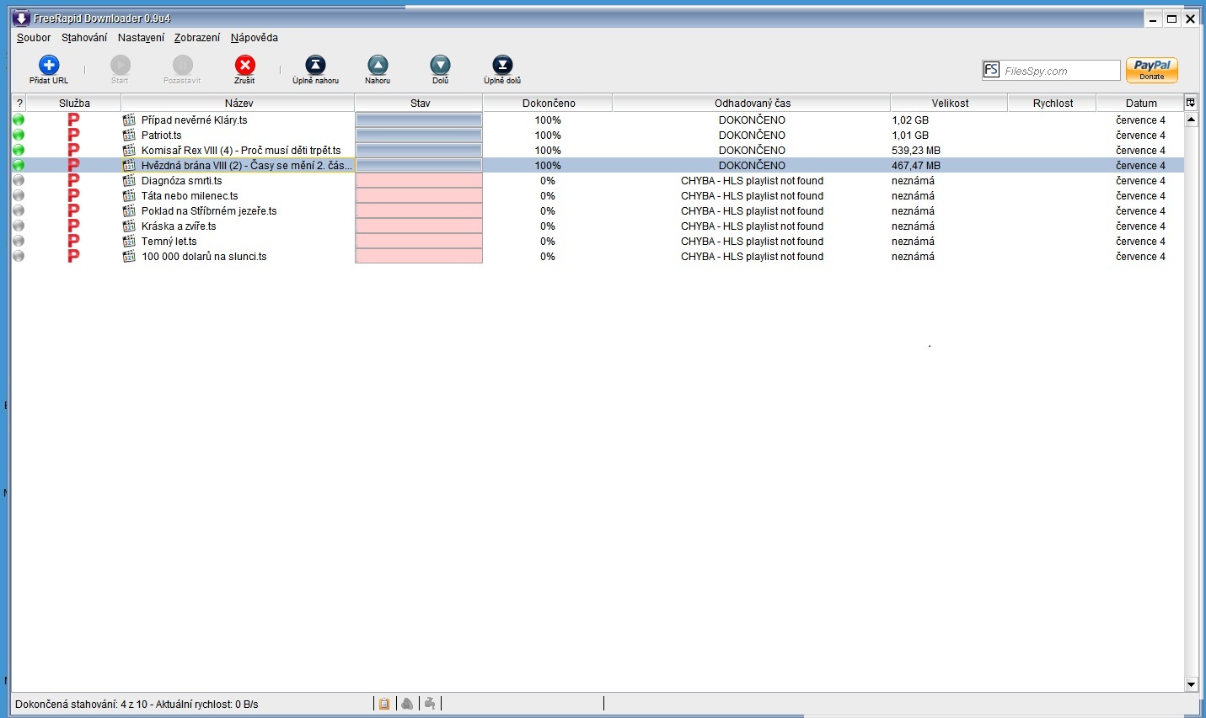The width and height of the screenshot is (1206, 718).
Task: Click the faucet icon in status bar
Action: [430, 704]
